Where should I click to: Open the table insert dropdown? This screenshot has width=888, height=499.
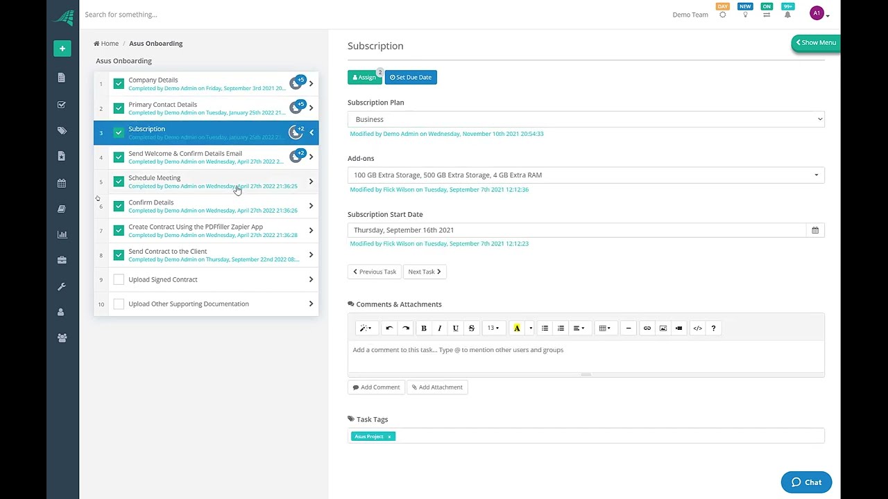605,329
